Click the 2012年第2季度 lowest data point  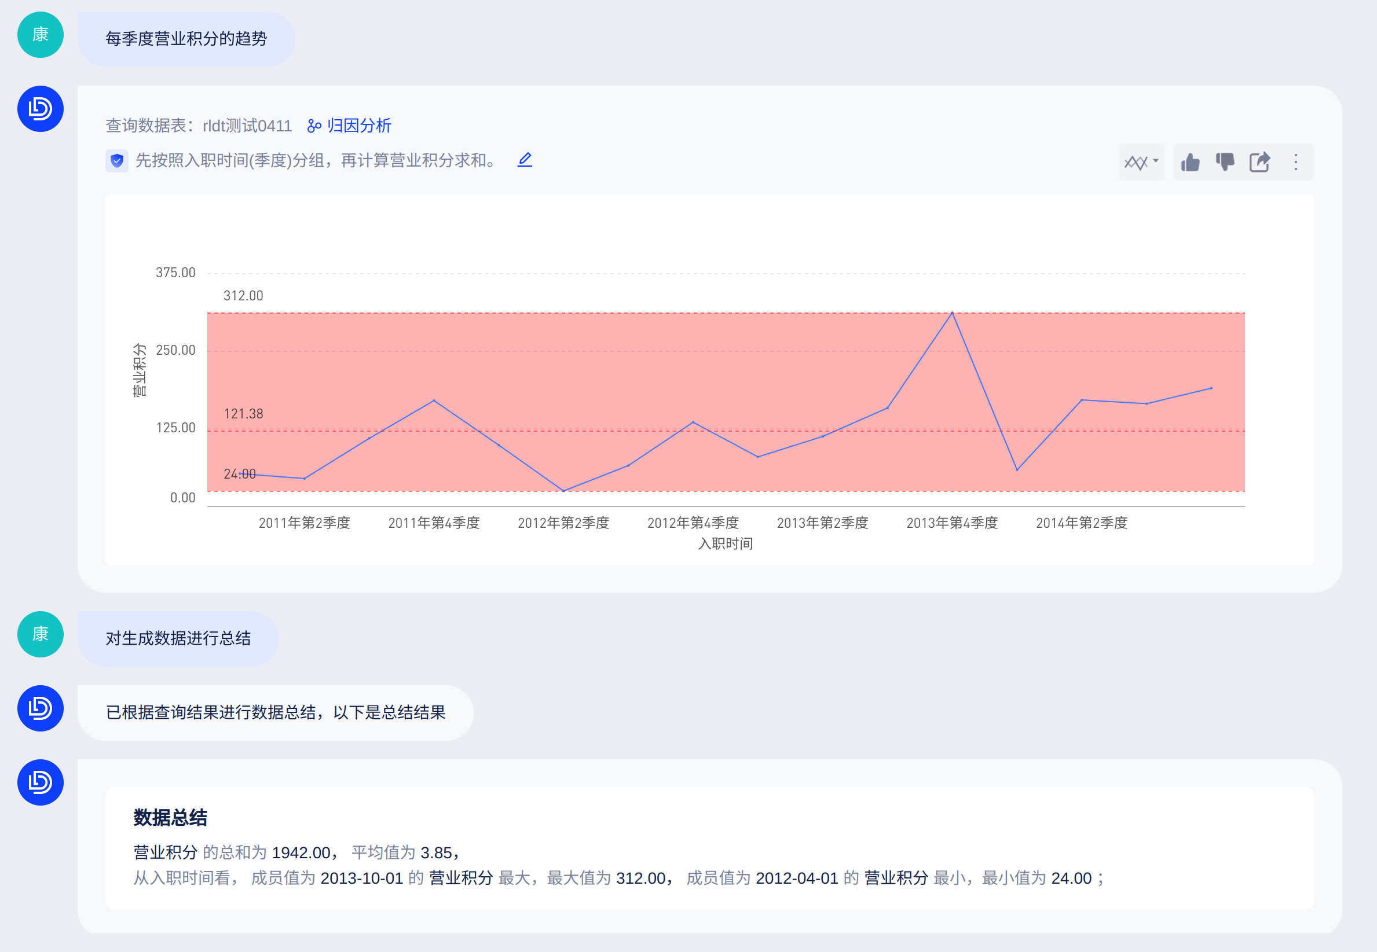563,491
